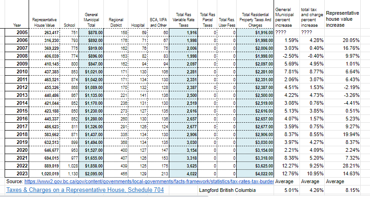This screenshot has height=197, width=370.
Task: Select total charges cell $3,154.00
Action: click(255, 150)
